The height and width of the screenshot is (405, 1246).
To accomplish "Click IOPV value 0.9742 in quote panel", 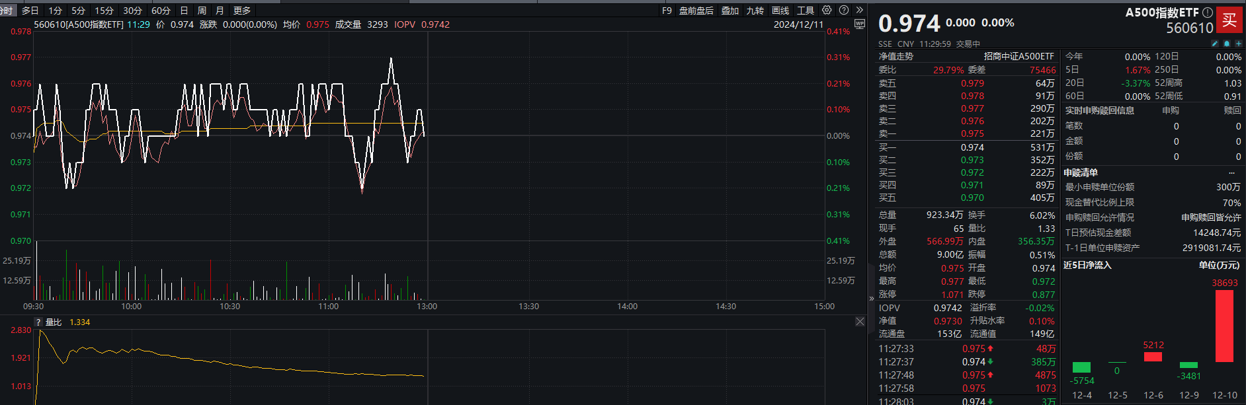I will 948,308.
